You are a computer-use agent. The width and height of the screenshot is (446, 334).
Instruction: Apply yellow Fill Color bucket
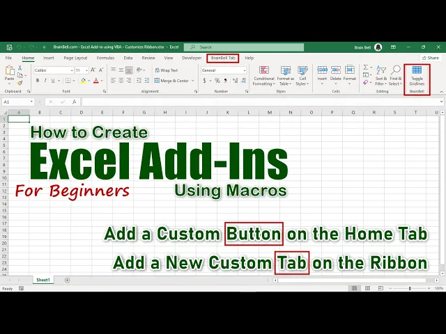[84, 81]
